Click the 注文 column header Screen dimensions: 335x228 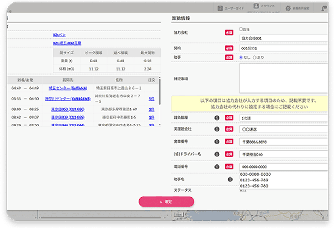pyautogui.click(x=152, y=80)
